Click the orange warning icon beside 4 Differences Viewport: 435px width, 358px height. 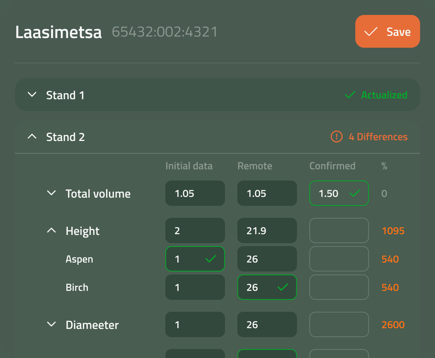tap(336, 137)
